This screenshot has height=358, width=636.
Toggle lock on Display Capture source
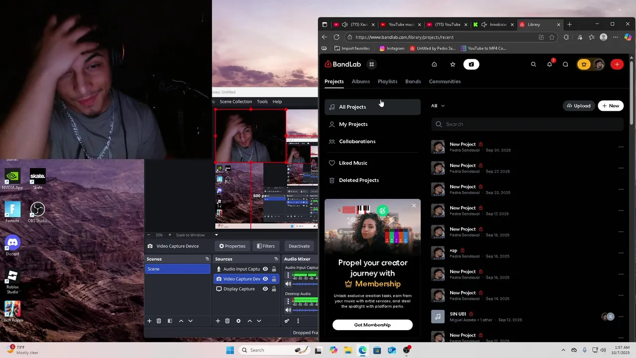(x=274, y=289)
